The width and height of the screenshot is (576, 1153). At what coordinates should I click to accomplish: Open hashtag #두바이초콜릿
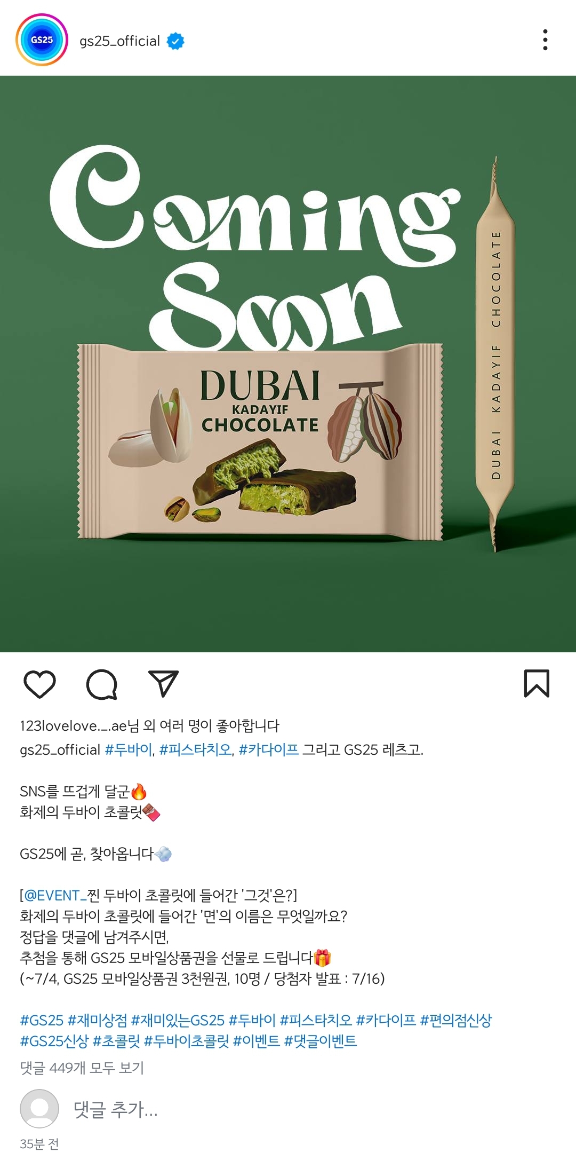tap(186, 1041)
